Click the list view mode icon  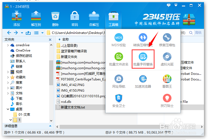[x=36, y=33]
